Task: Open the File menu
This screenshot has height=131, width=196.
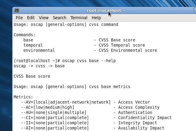Action: 19,18
